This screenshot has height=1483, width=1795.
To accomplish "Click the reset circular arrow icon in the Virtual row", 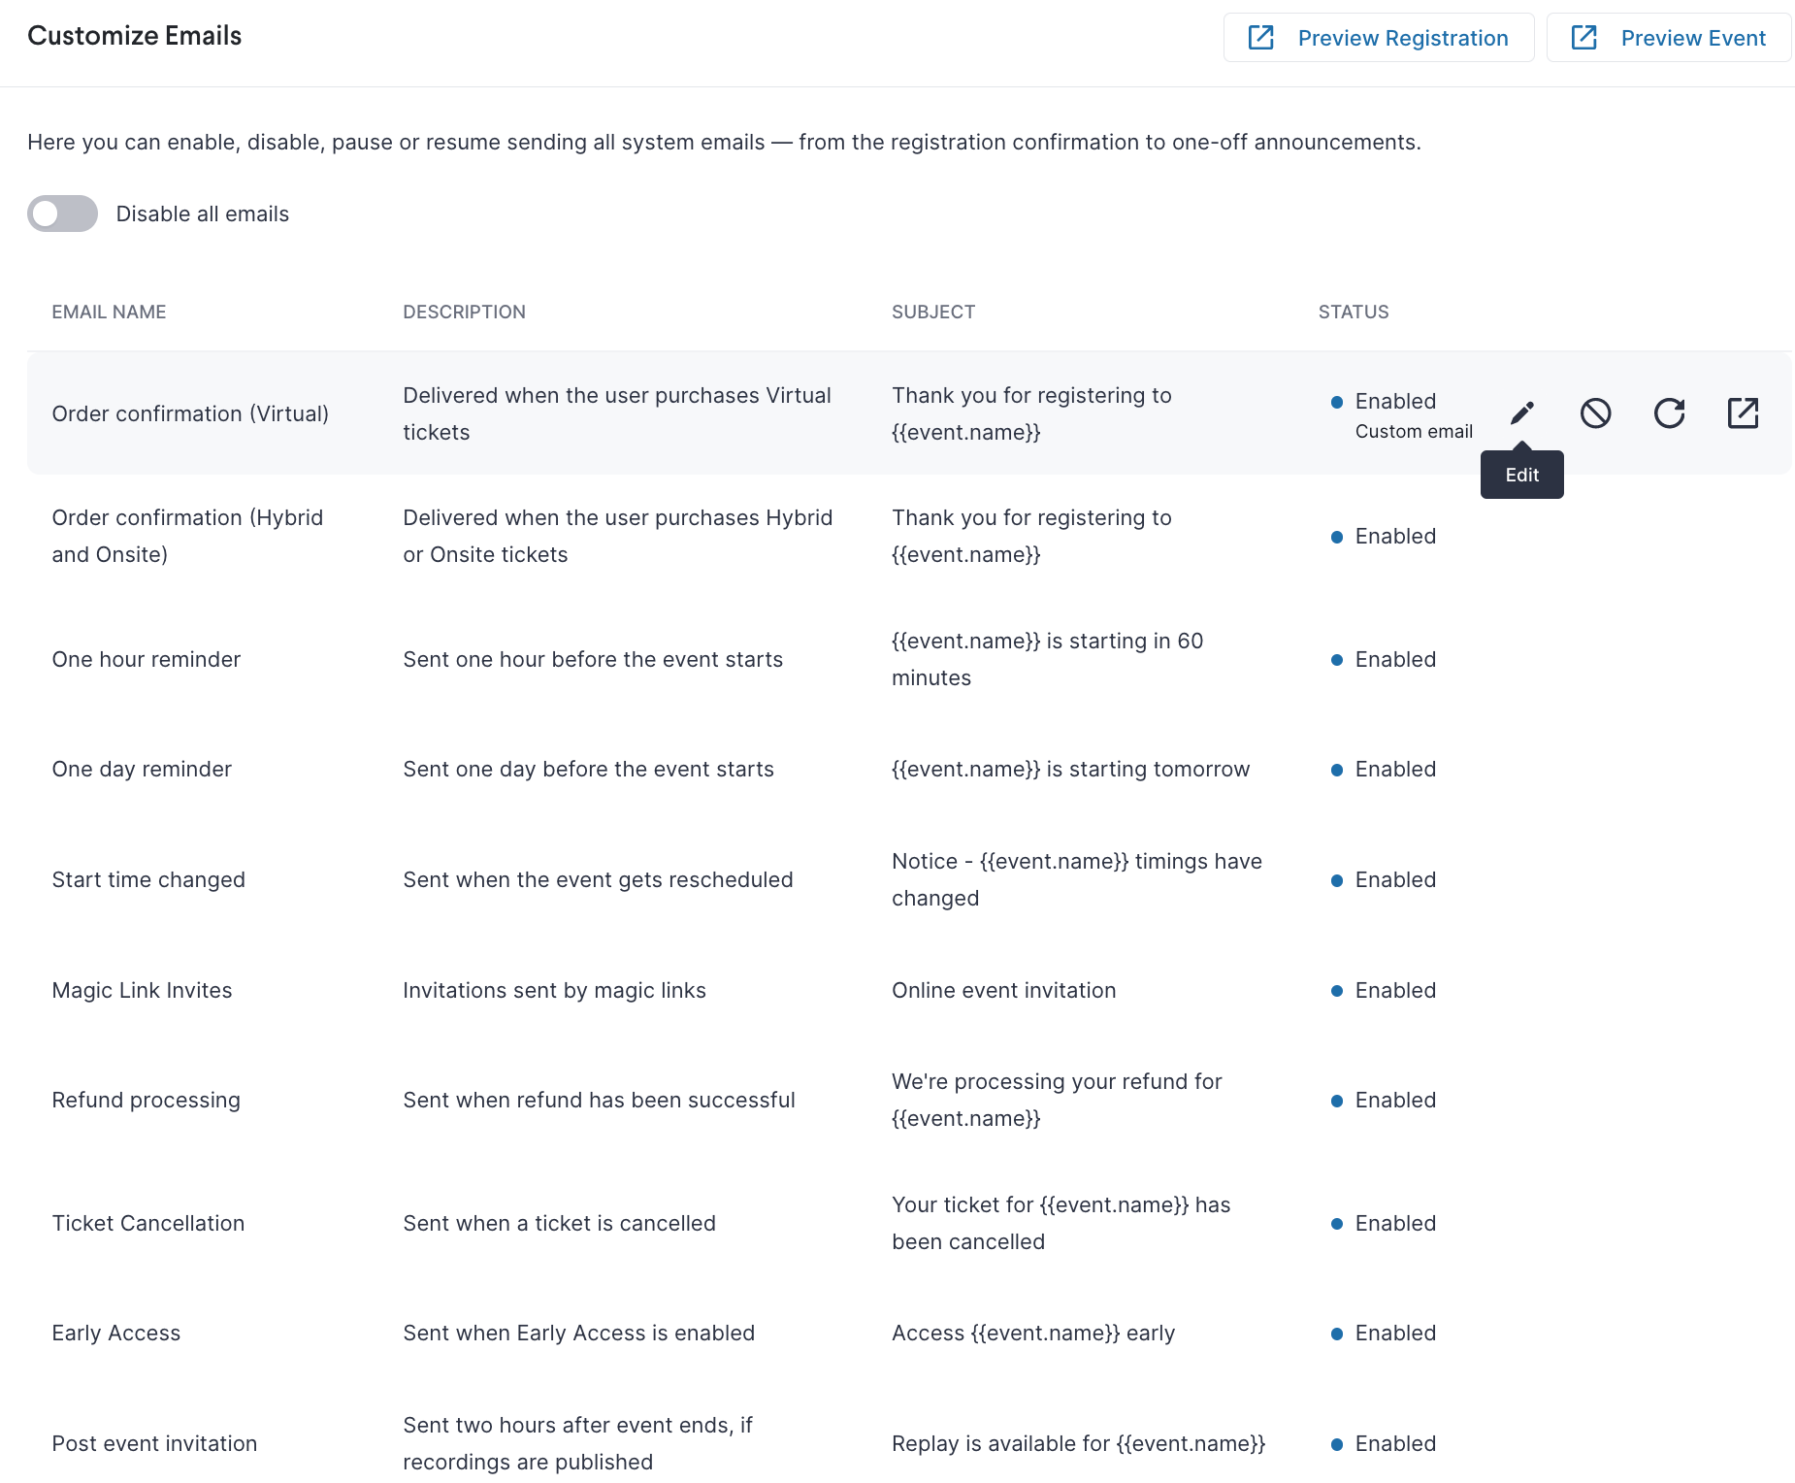I will pyautogui.click(x=1669, y=413).
